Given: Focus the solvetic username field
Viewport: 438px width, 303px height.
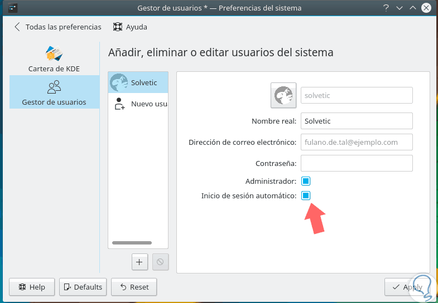Looking at the screenshot, I should coord(357,95).
